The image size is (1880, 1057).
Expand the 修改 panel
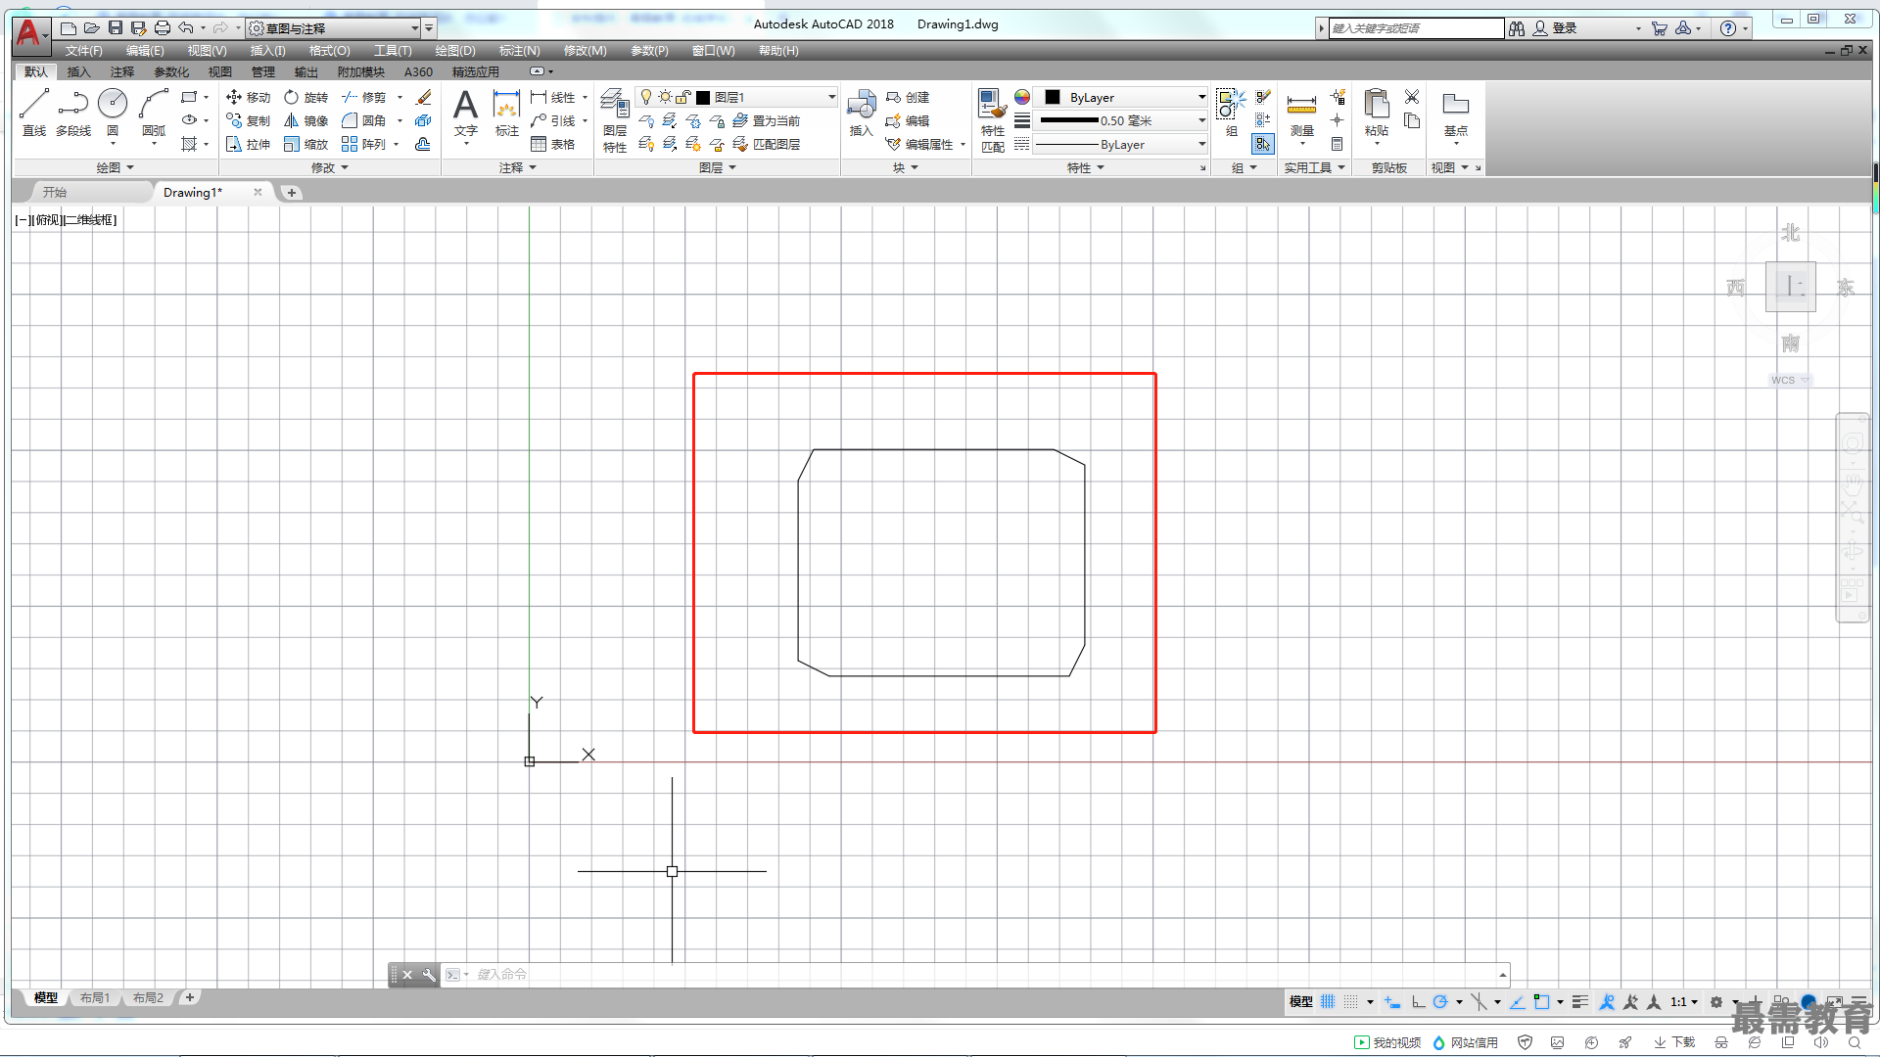(x=330, y=167)
